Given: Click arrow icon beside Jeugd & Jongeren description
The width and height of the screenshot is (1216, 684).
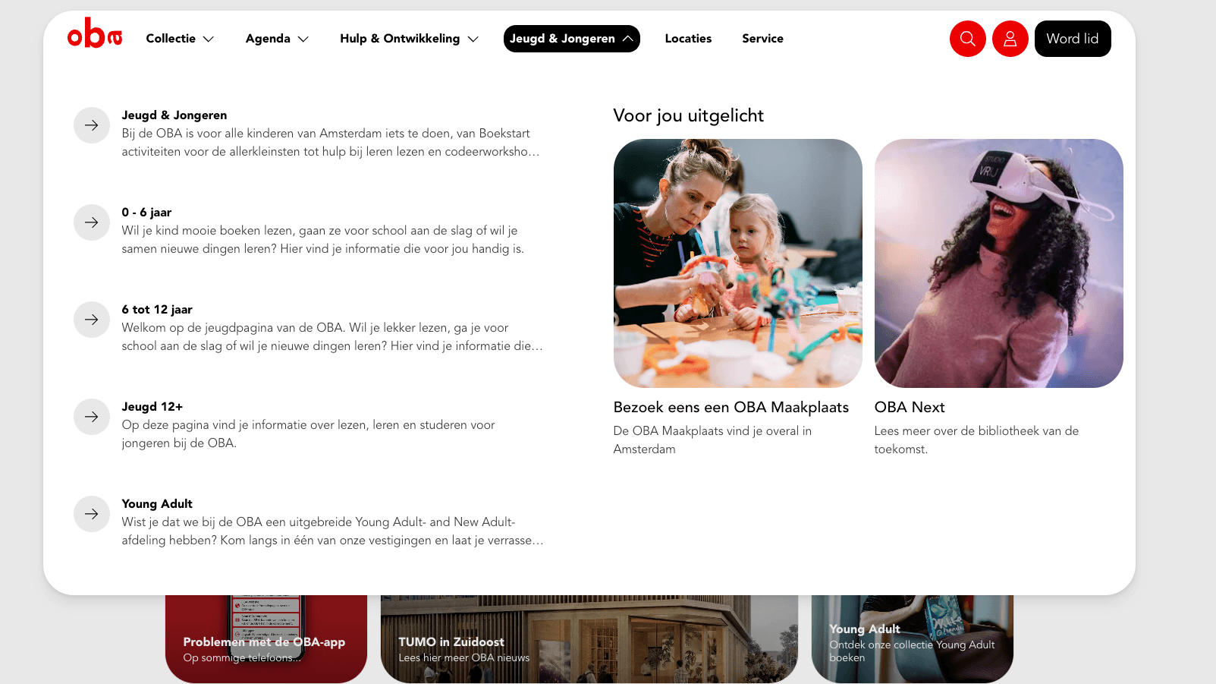Looking at the screenshot, I should tap(92, 125).
